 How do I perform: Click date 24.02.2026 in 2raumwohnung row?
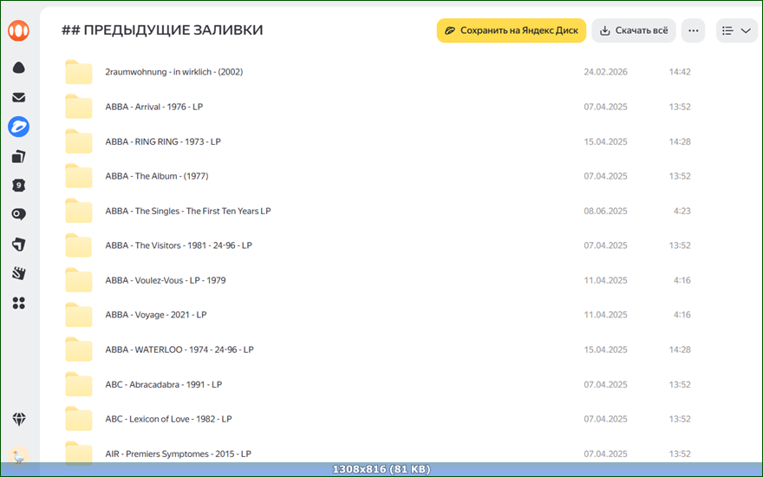click(605, 72)
